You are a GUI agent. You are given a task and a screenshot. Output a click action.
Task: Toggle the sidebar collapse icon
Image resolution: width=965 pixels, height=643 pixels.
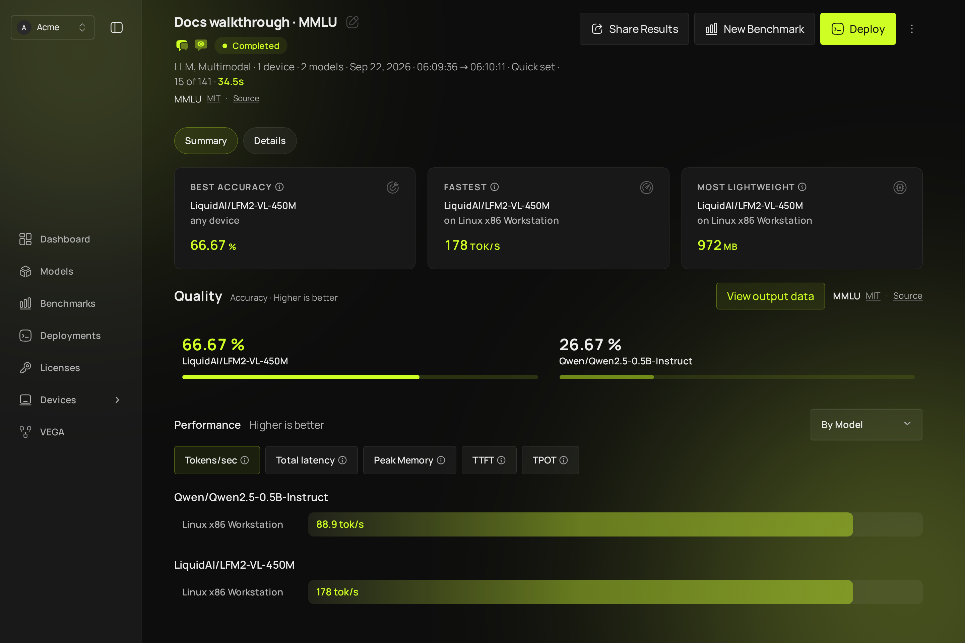(x=117, y=27)
